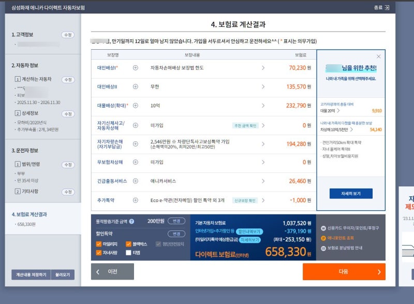This screenshot has width=414, height=304.
Task: Click the plus icon next to 대인배상II
Action: click(x=136, y=86)
